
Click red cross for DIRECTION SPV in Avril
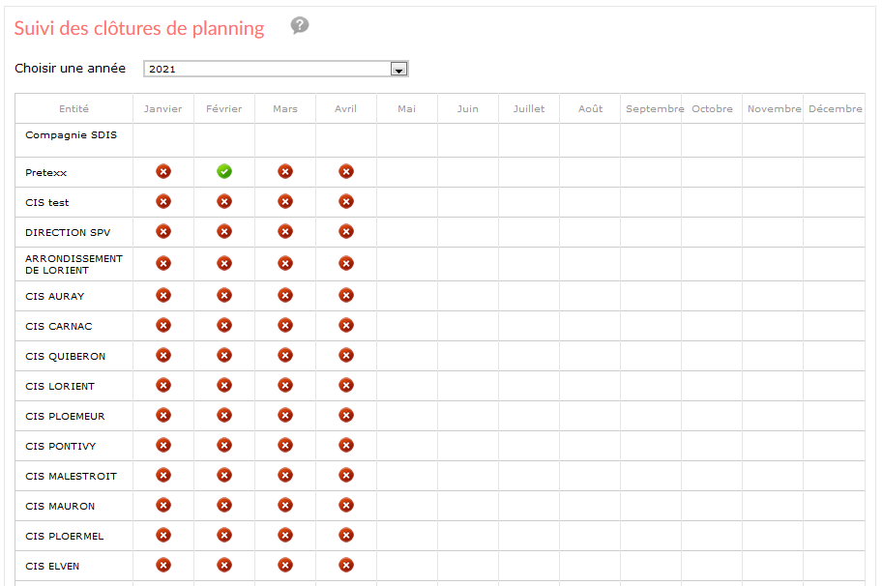pos(346,231)
